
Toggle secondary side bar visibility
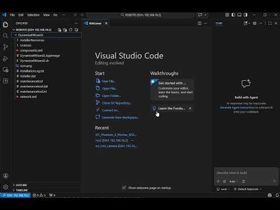[x=246, y=15]
